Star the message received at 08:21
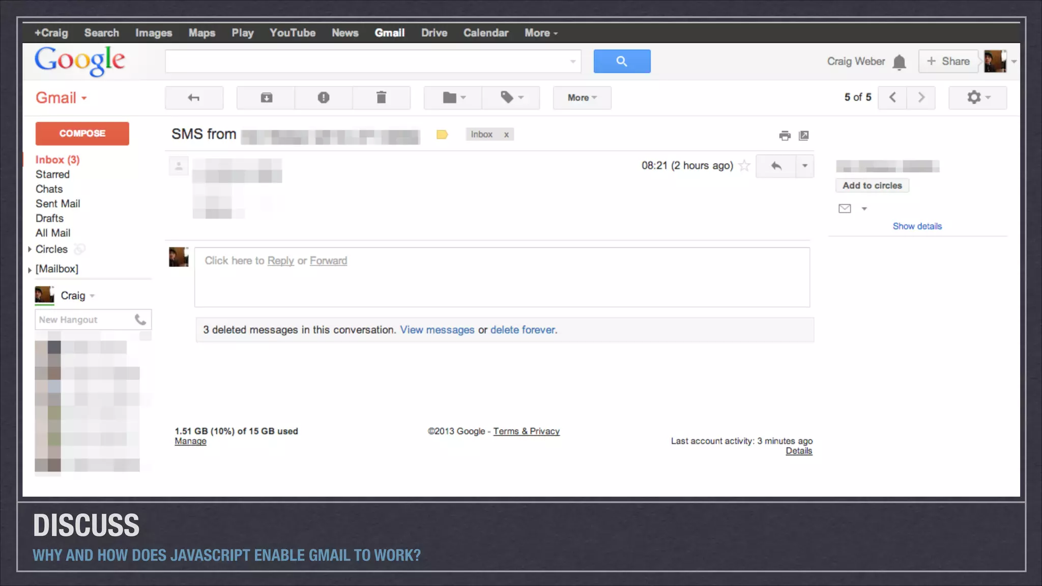 pos(744,166)
